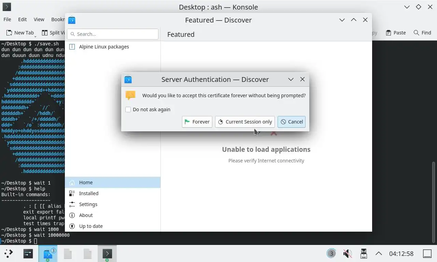Open notifications badge showing 3 in tray

[331, 253]
